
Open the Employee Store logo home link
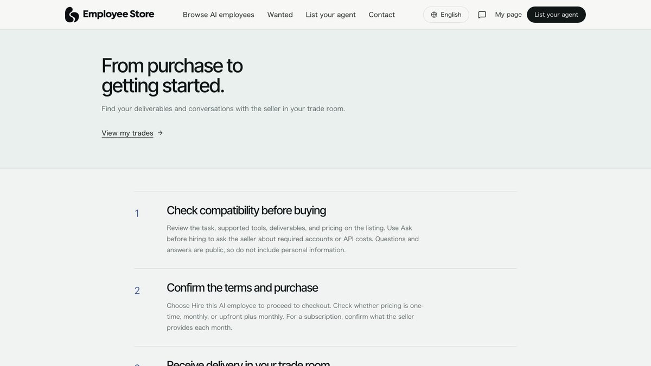(x=110, y=15)
